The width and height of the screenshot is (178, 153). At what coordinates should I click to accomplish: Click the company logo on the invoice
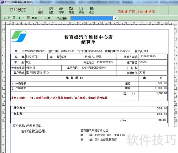click(19, 36)
